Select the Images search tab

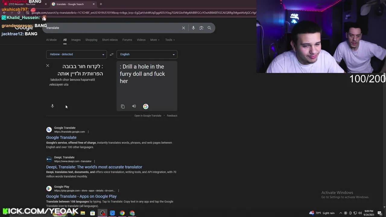(x=76, y=40)
